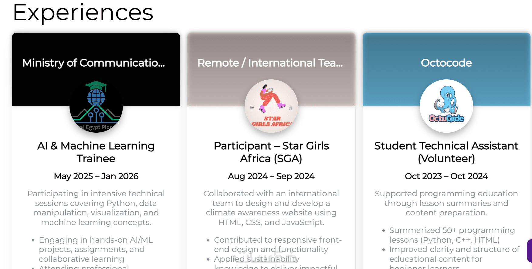Screen dimensions: 532x269
Task: Open the AI & Machine Learning Trainee title
Action: (96, 152)
